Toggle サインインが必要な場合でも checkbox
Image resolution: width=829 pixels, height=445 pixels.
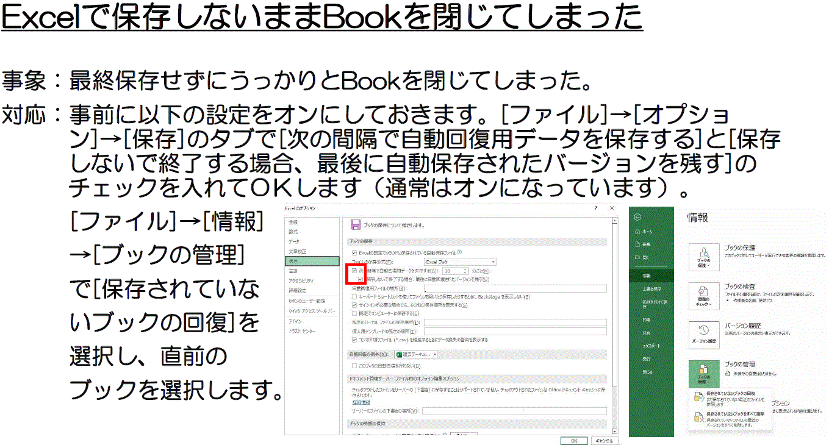(x=354, y=304)
